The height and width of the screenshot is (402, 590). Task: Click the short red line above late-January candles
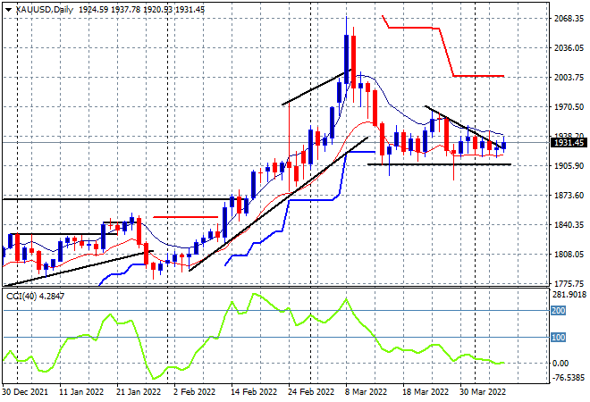tap(186, 217)
